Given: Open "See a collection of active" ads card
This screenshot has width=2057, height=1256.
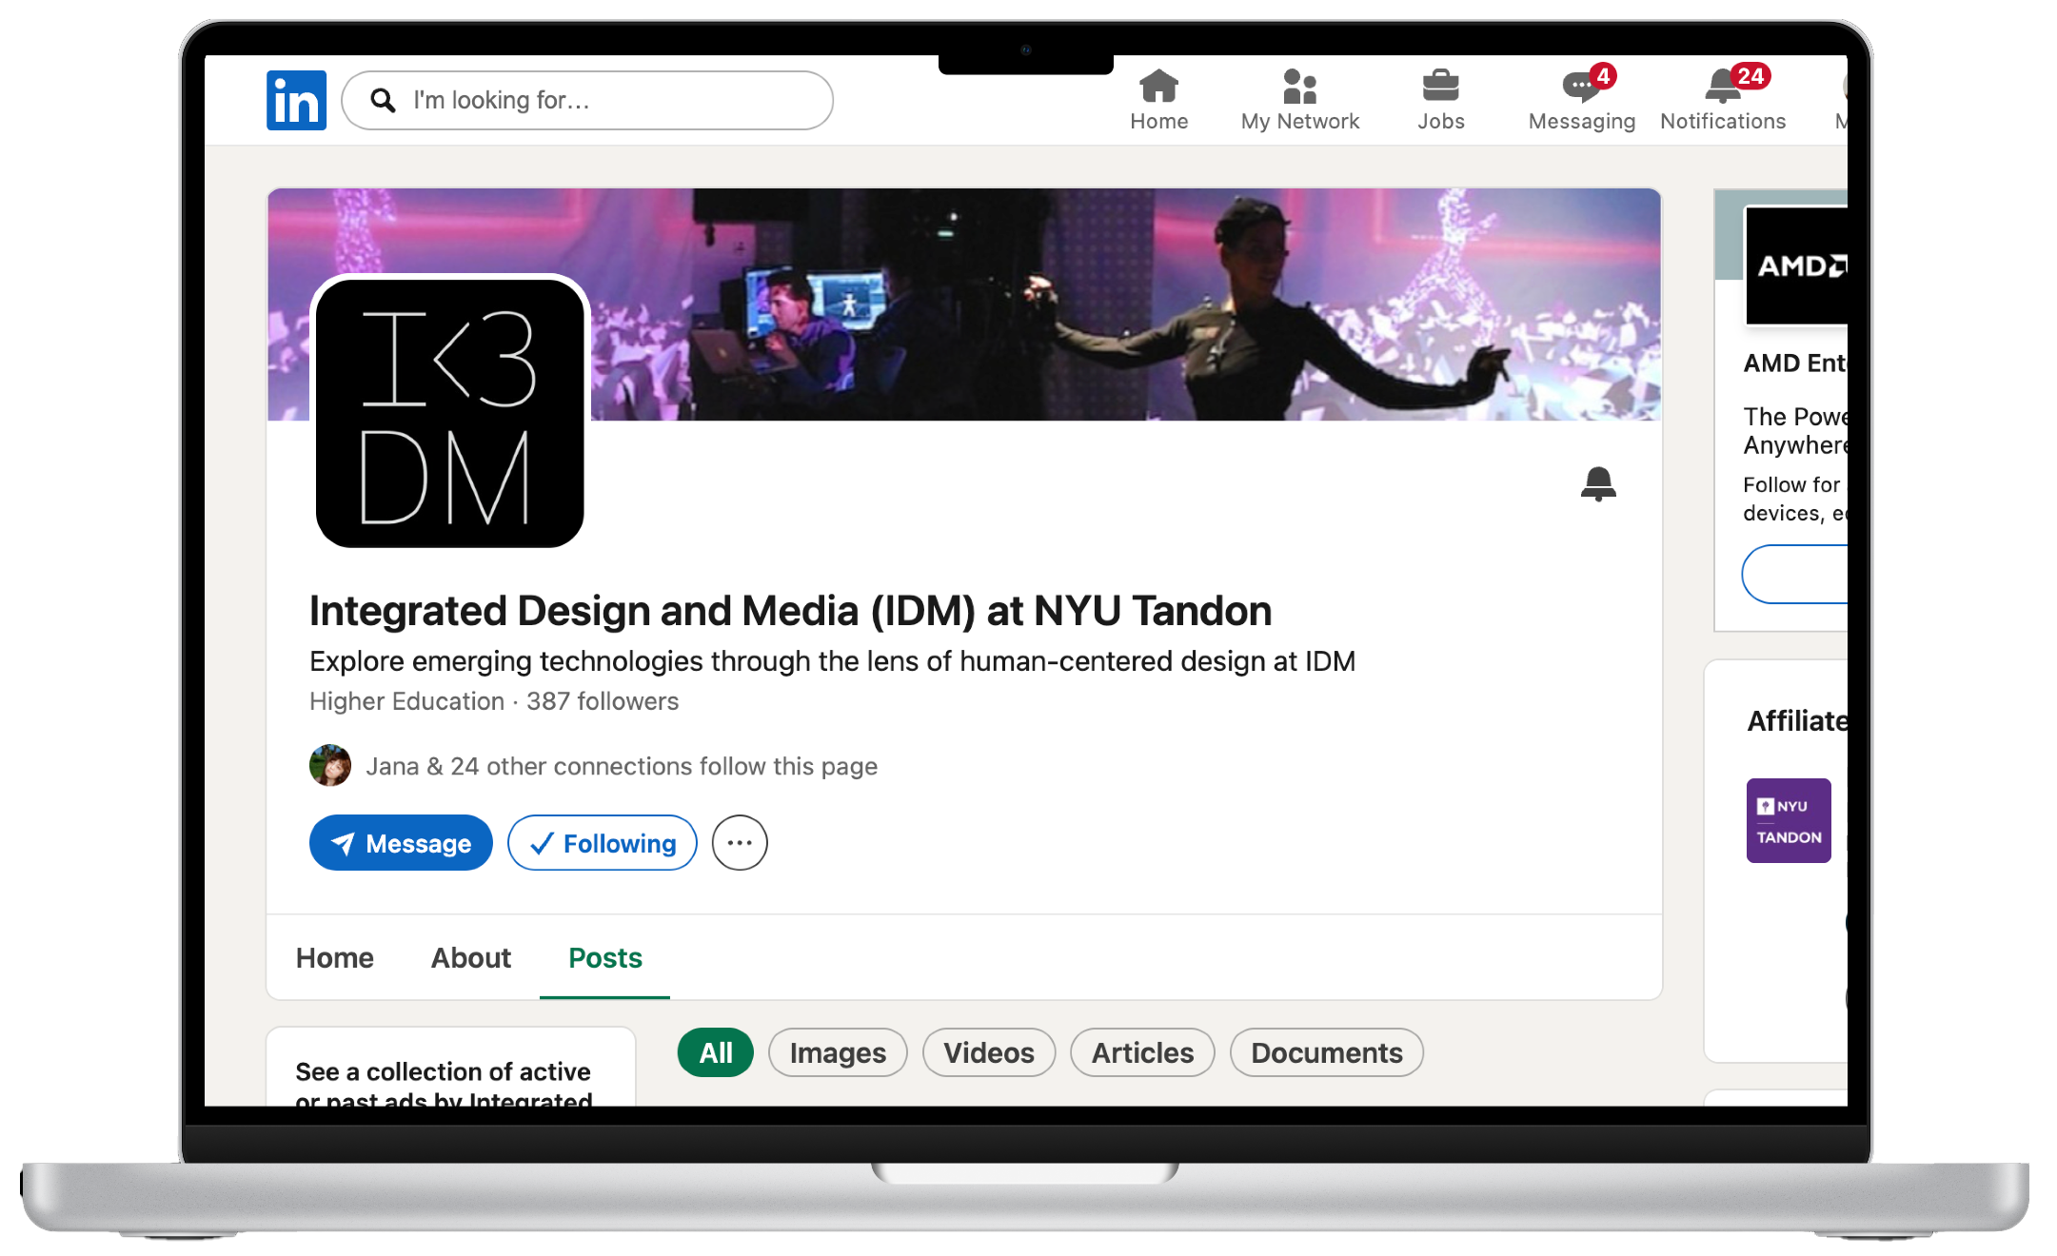Looking at the screenshot, I should tap(451, 1067).
